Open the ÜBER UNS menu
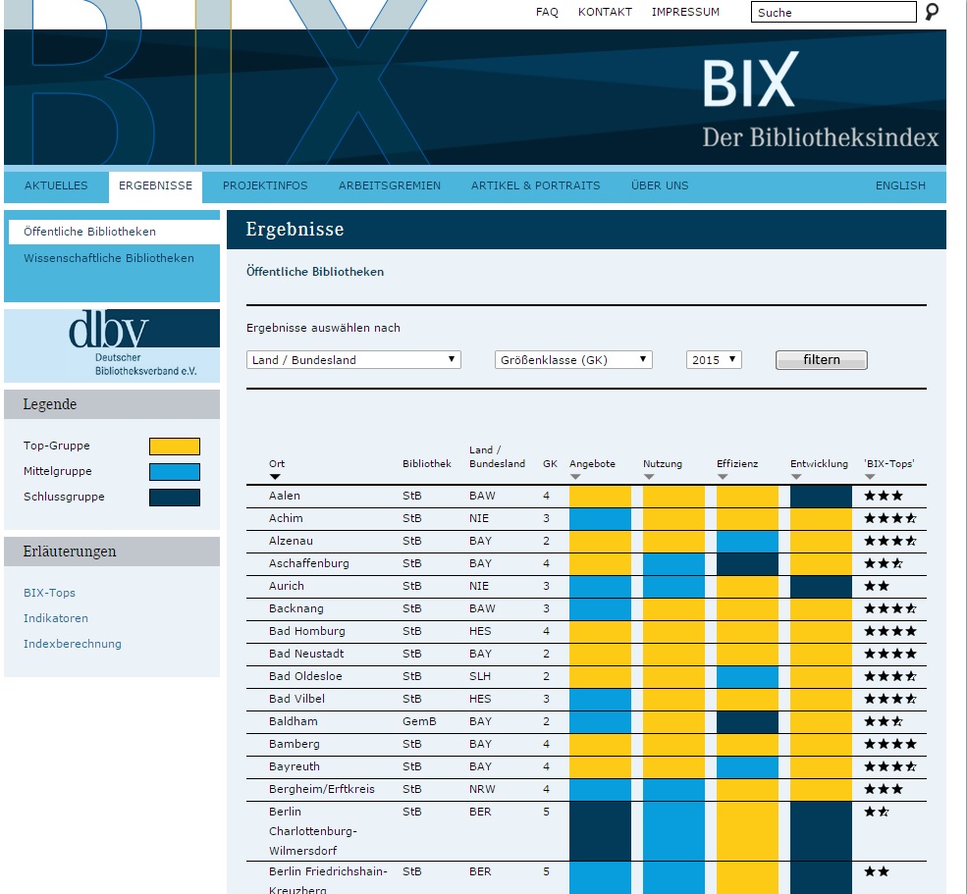This screenshot has height=894, width=967. point(660,185)
